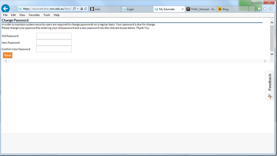This screenshot has width=277, height=156.
Task: Click the dots icon below Feedback
Action: click(x=270, y=97)
